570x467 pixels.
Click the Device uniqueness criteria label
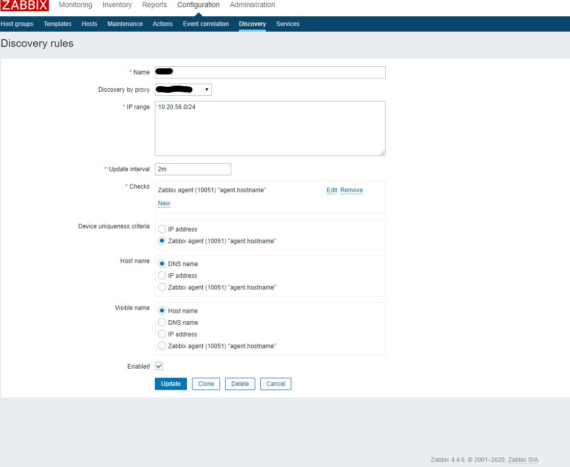(114, 226)
